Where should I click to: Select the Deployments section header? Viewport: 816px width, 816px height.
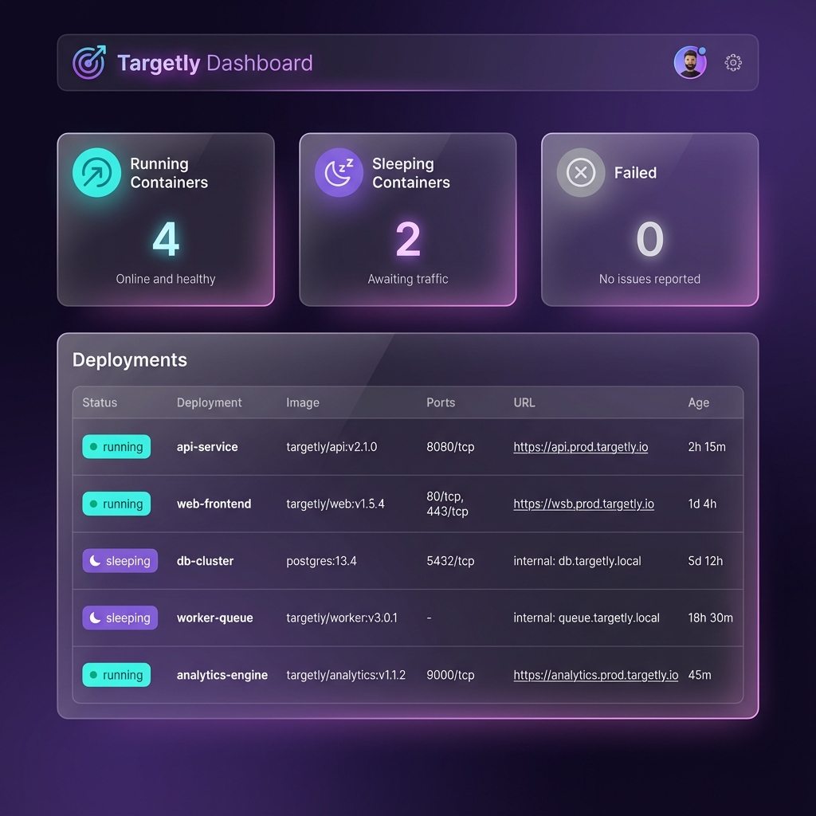coord(130,359)
